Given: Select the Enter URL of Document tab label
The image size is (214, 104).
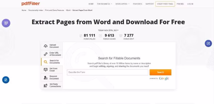Looking at the screenshot, I should [55, 54].
